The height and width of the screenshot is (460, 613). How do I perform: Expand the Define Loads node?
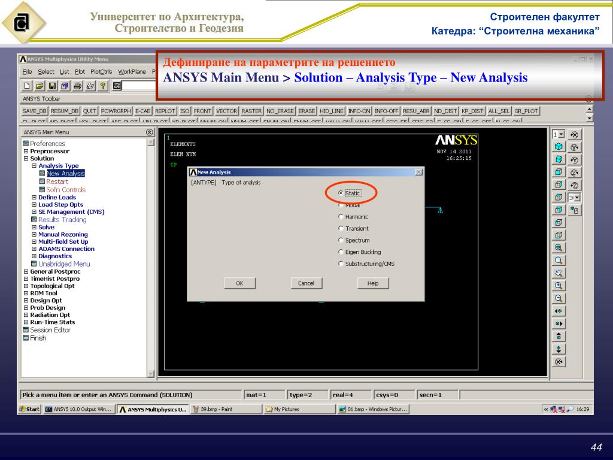coord(34,197)
